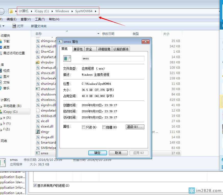Click the 本地磁盘 (B:) drive icon

tap(1, 106)
